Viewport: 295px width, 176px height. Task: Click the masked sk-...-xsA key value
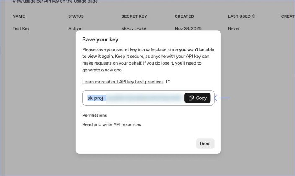(x=134, y=29)
